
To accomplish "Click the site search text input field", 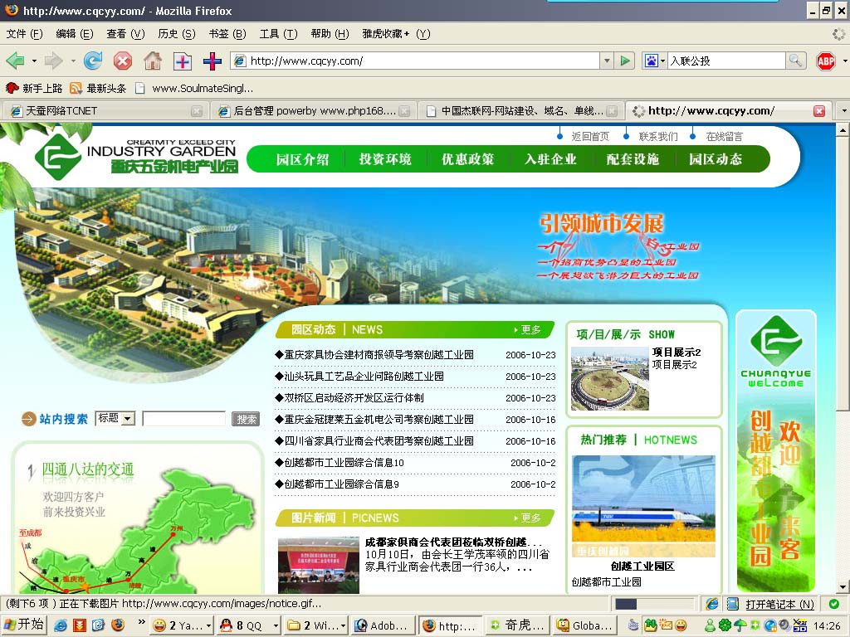I will (x=184, y=419).
